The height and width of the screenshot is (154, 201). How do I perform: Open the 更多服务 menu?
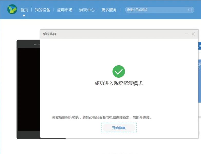109,10
